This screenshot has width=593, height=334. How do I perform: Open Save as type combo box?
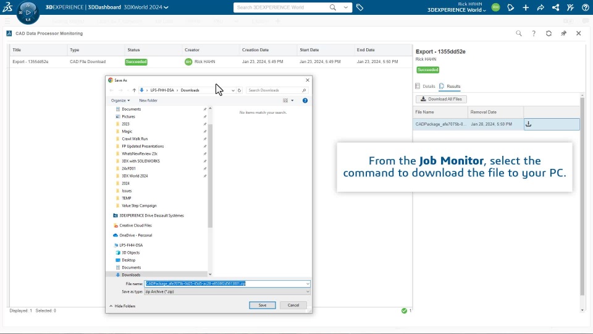(227, 291)
